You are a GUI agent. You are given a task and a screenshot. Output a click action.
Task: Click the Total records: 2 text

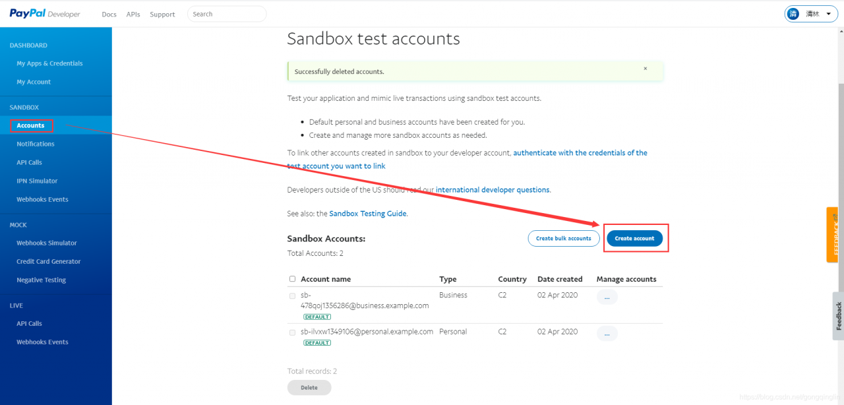click(312, 371)
